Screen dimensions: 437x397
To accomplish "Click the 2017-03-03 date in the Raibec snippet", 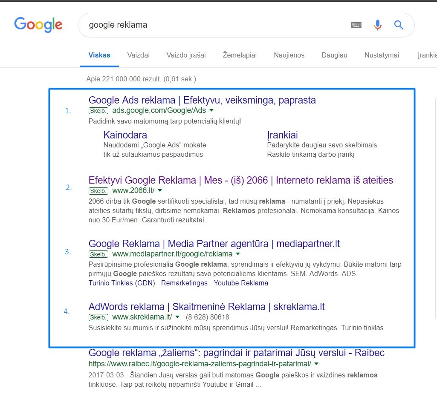I will point(106,375).
